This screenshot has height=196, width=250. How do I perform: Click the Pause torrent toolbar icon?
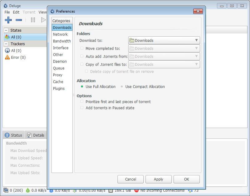33,20
